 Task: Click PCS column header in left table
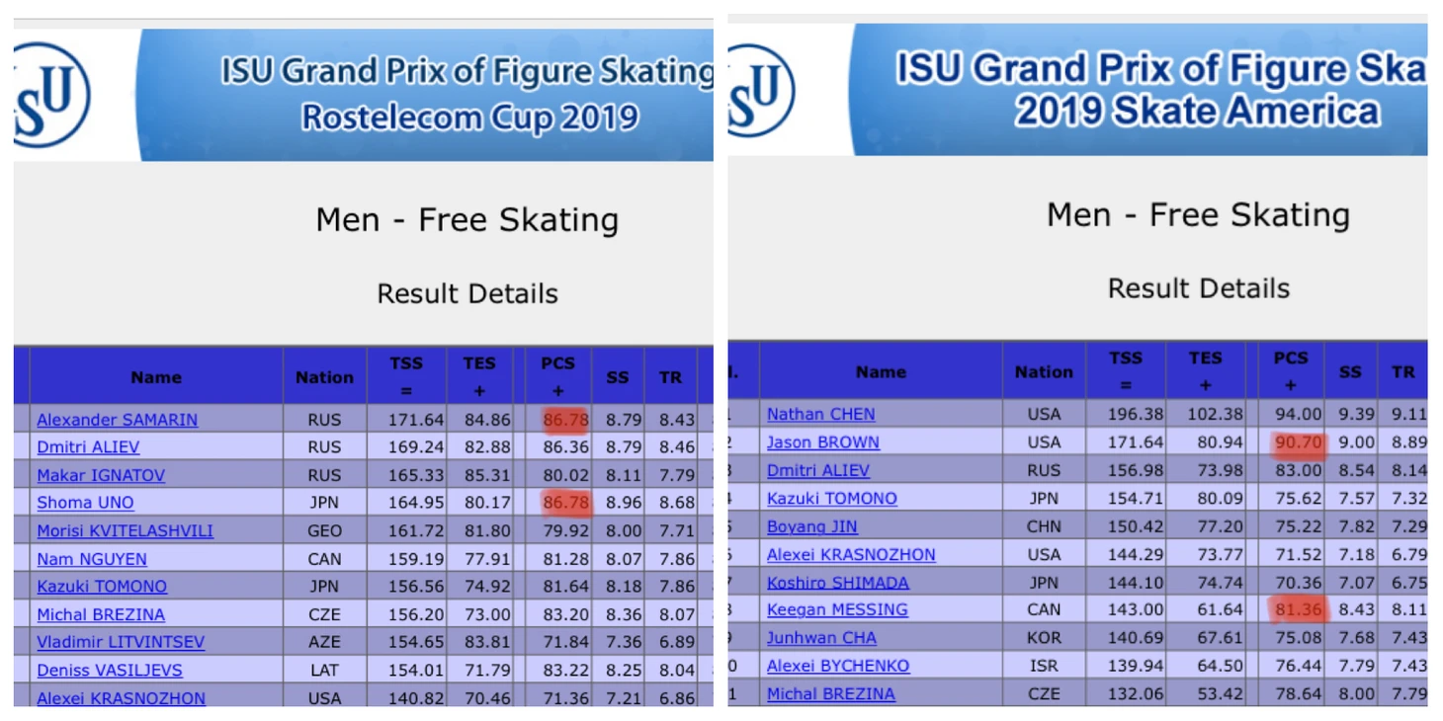[557, 376]
